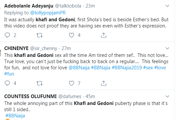Open tweet options for COUNTESS OLUFUNMI

tap(167, 96)
